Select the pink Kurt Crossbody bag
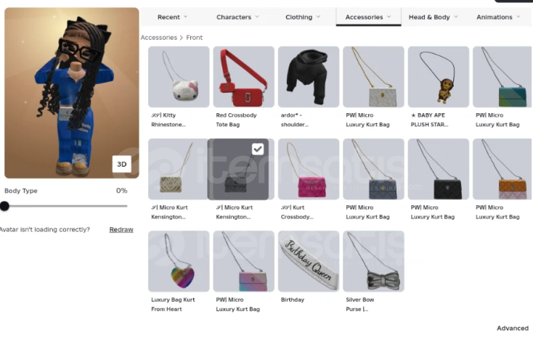The image size is (533, 338). pos(309,169)
